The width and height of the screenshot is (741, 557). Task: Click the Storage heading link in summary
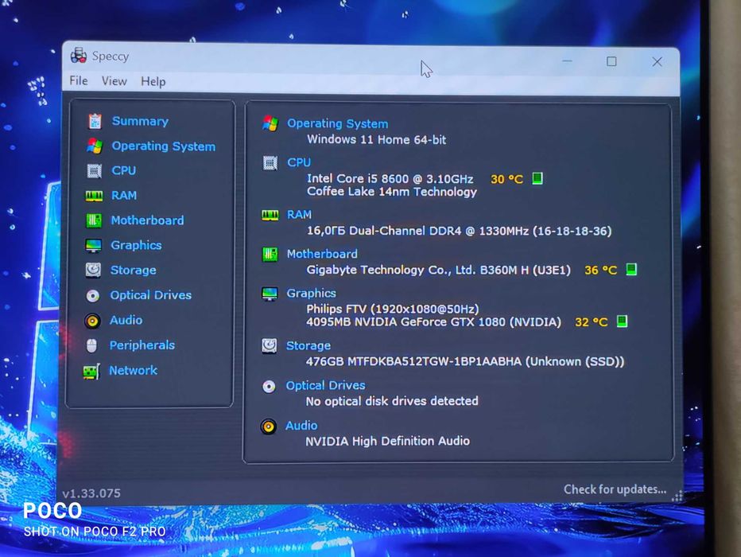308,346
